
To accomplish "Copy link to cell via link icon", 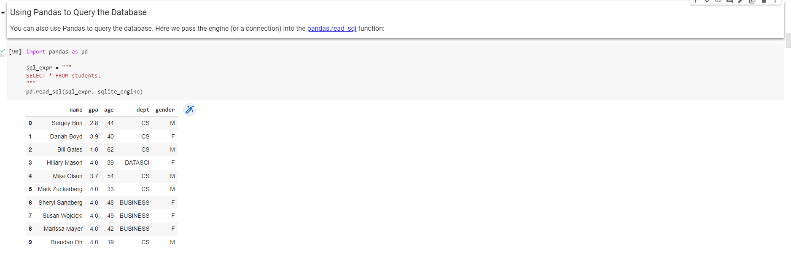I will click(x=718, y=1).
